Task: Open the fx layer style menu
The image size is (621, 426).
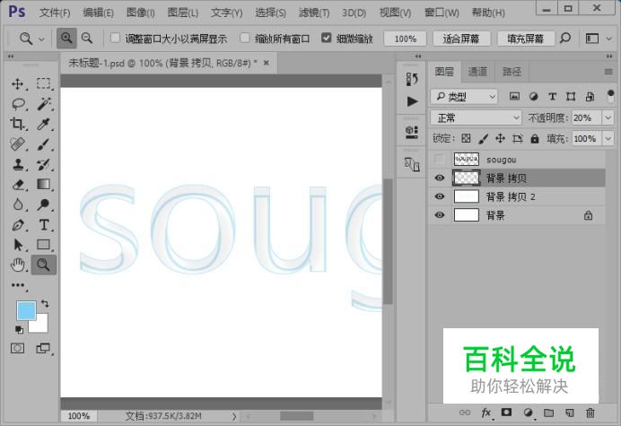Action: (486, 413)
